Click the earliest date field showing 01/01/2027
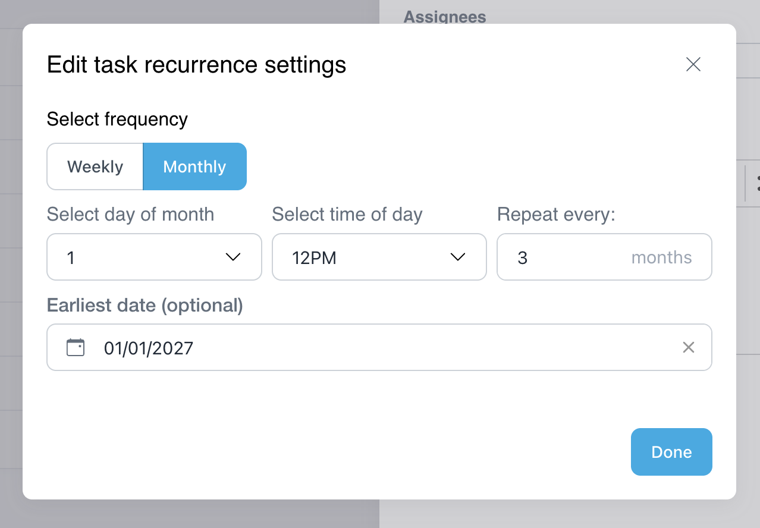 pos(379,347)
